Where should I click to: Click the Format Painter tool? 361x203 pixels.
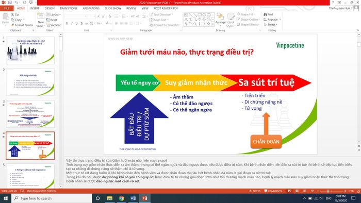(22, 25)
